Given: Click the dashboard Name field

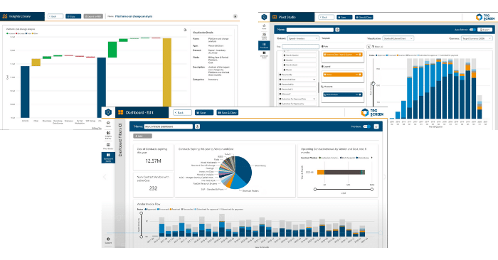Looking at the screenshot, I should click(x=169, y=126).
